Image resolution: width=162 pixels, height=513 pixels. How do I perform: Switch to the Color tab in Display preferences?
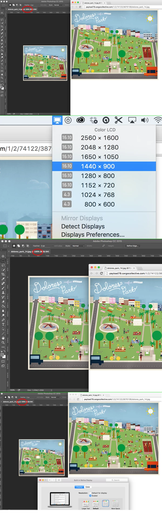pyautogui.click(x=88, y=487)
